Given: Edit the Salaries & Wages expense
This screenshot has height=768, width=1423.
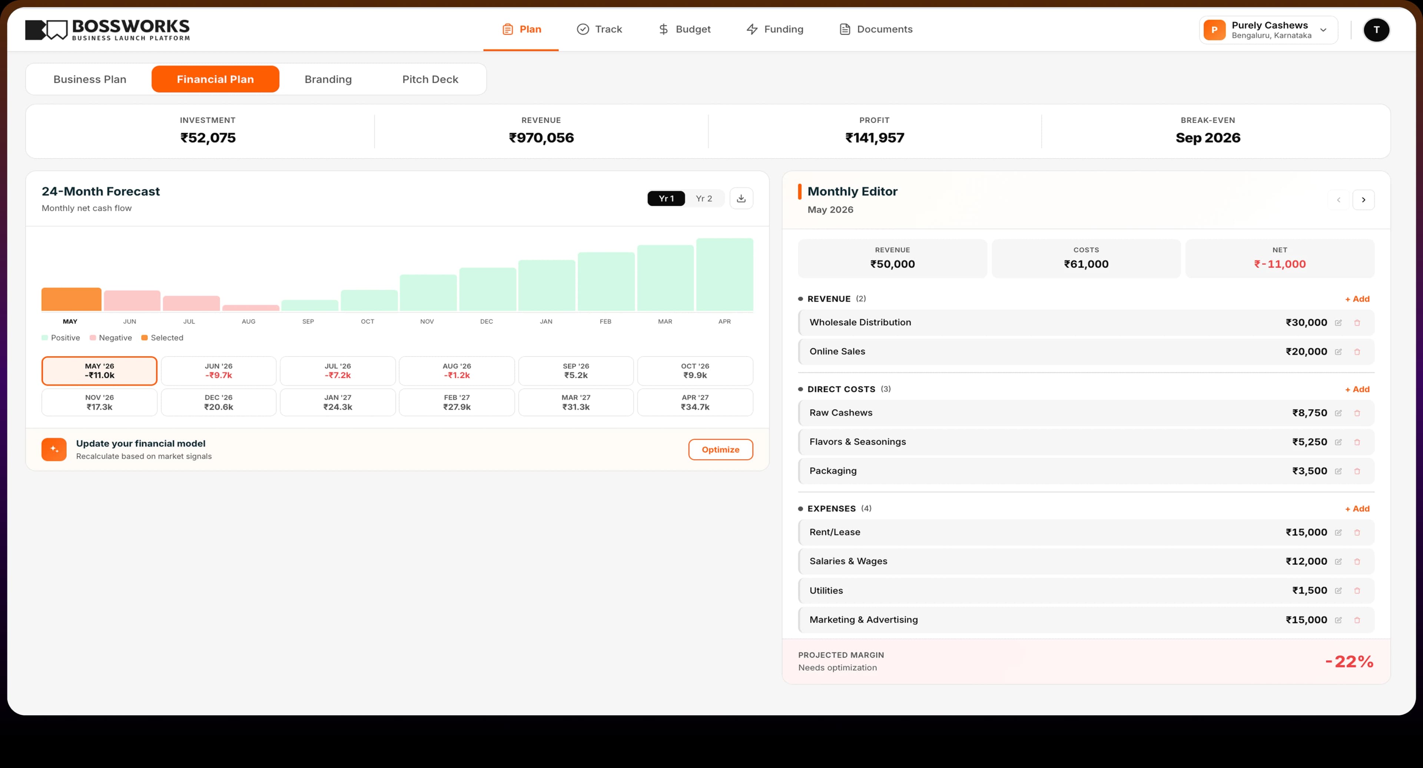Looking at the screenshot, I should point(1338,562).
